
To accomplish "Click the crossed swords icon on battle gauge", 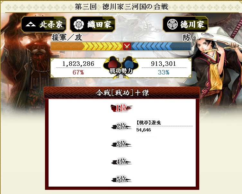I will 127,46.
